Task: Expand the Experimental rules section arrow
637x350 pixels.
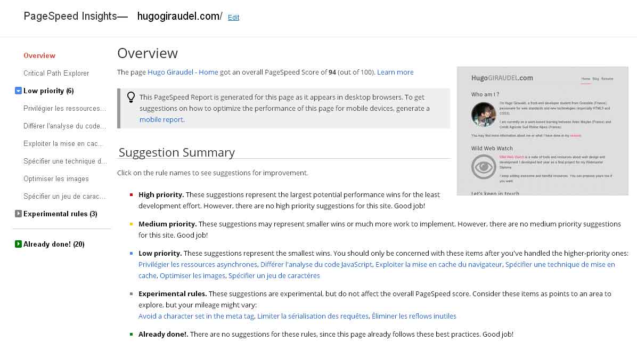Action: pyautogui.click(x=18, y=214)
